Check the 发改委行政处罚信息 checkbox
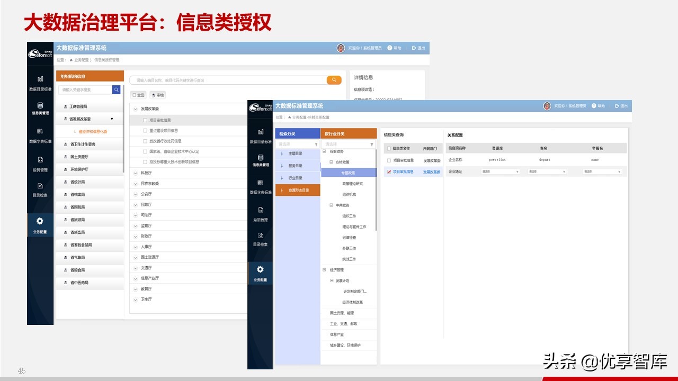The width and height of the screenshot is (678, 381). pyautogui.click(x=145, y=141)
